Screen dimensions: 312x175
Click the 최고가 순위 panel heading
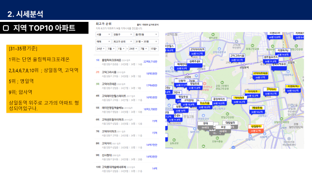tap(103, 24)
